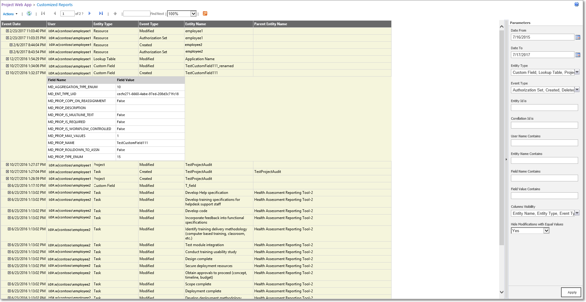
Task: Click the report scroll down arrow
Action: coord(502,292)
